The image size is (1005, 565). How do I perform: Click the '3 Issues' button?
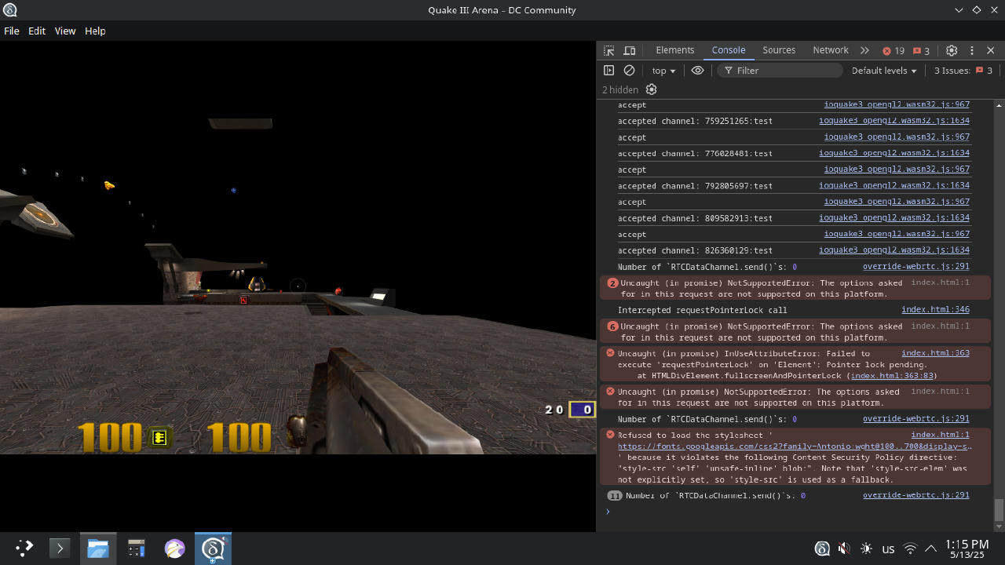coord(963,71)
